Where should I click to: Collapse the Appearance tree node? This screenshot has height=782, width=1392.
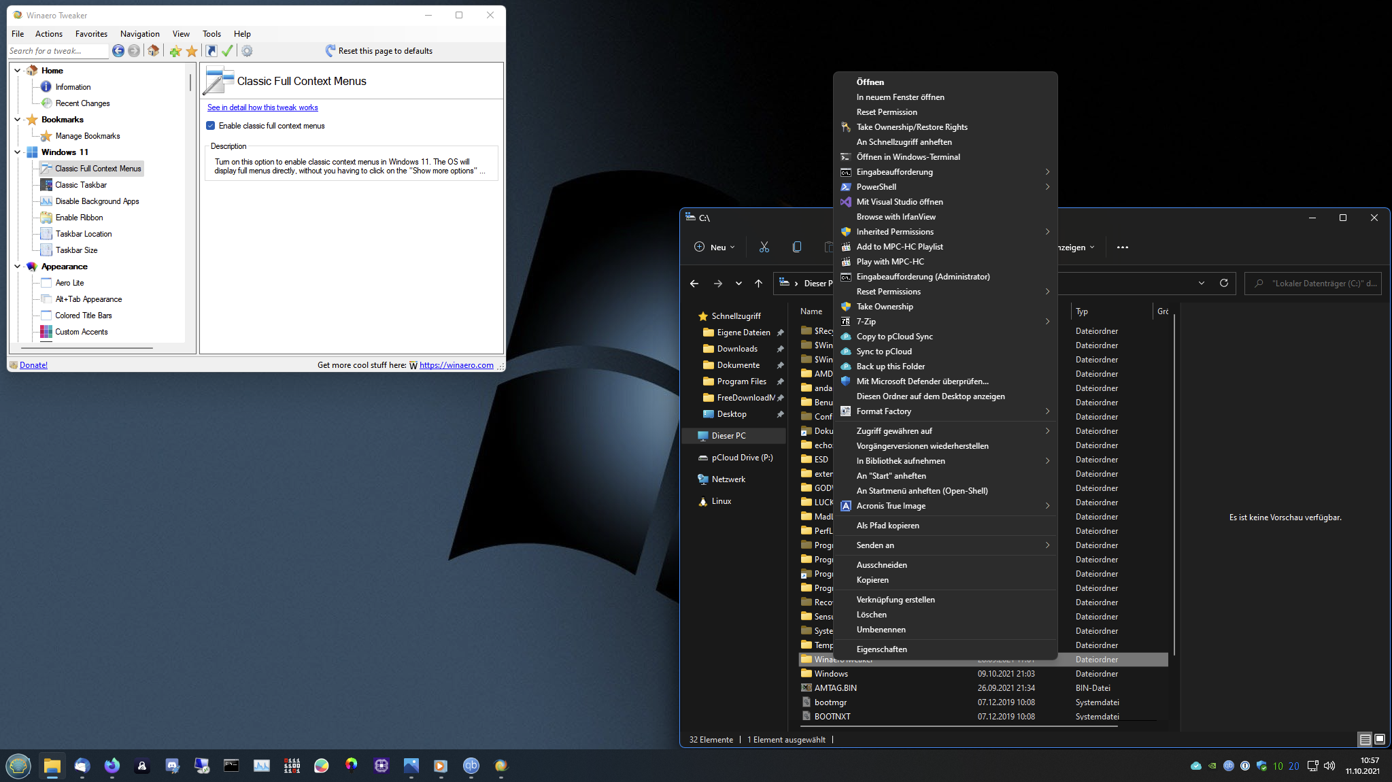[x=18, y=267]
